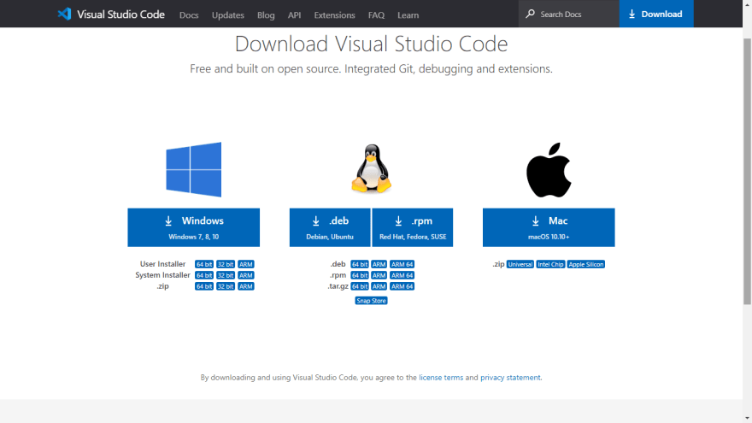Go to the Blog page

coord(266,15)
